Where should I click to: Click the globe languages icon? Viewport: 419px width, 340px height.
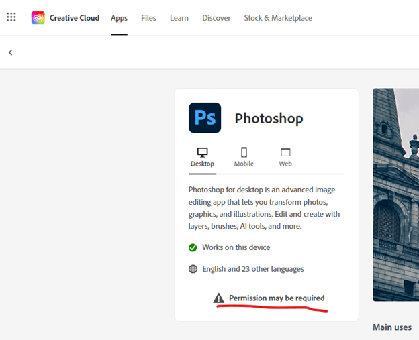click(x=193, y=269)
